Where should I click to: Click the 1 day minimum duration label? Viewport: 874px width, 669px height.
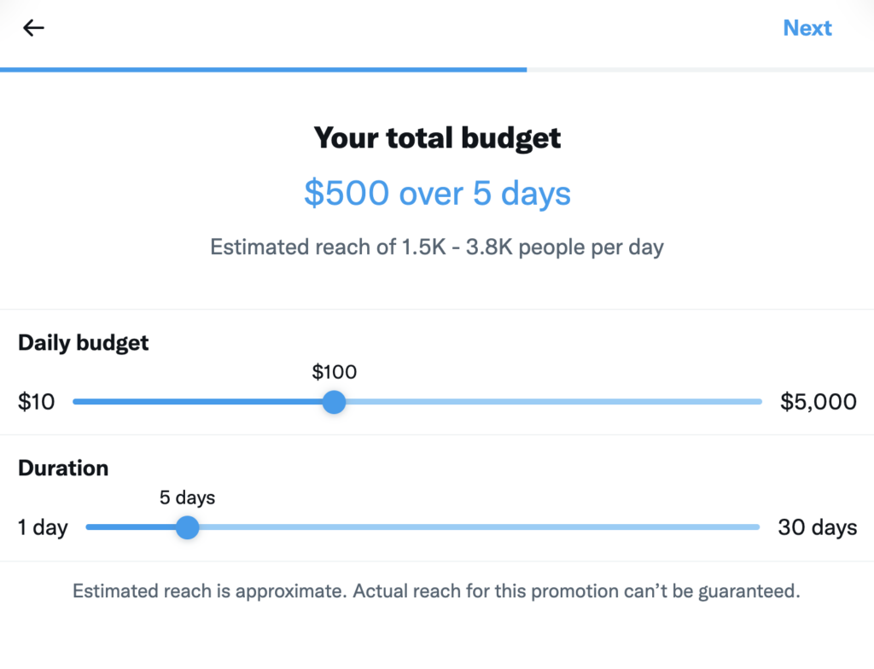click(43, 527)
